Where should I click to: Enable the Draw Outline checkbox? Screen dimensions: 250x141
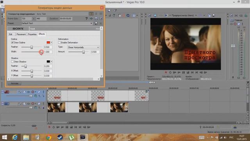(12, 43)
